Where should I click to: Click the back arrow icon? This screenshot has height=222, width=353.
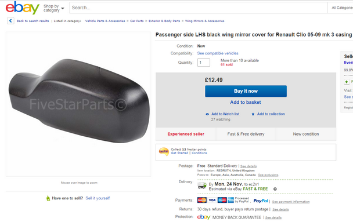10,21
